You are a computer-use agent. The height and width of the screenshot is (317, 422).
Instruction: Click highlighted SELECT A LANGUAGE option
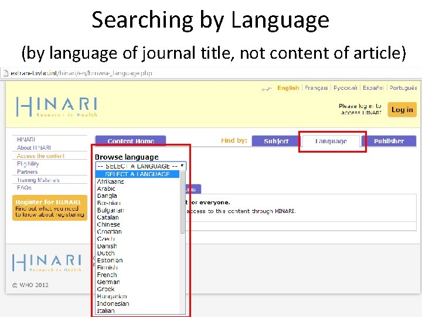pyautogui.click(x=138, y=174)
